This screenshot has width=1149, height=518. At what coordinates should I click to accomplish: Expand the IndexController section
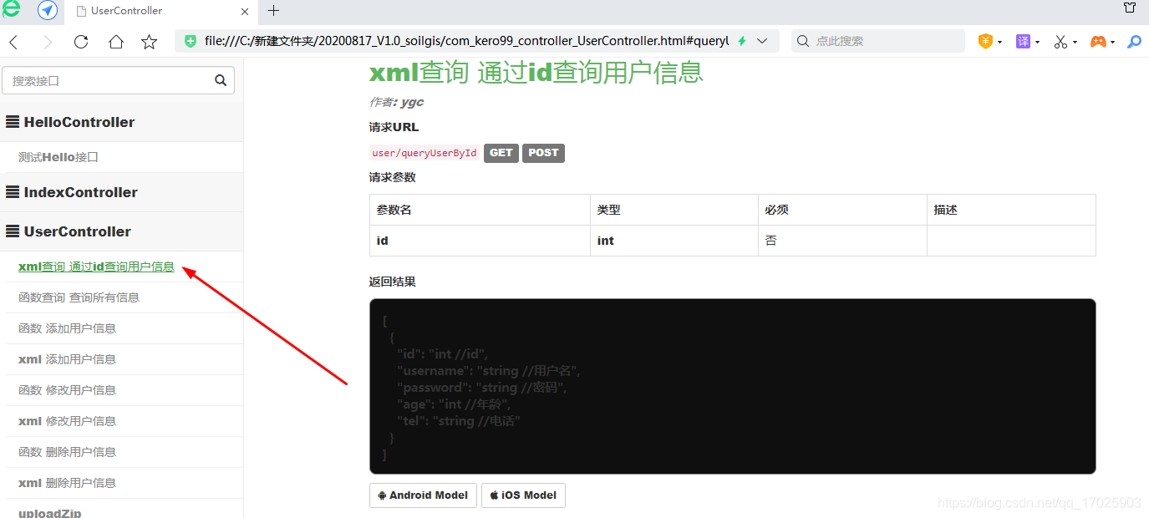coord(81,191)
